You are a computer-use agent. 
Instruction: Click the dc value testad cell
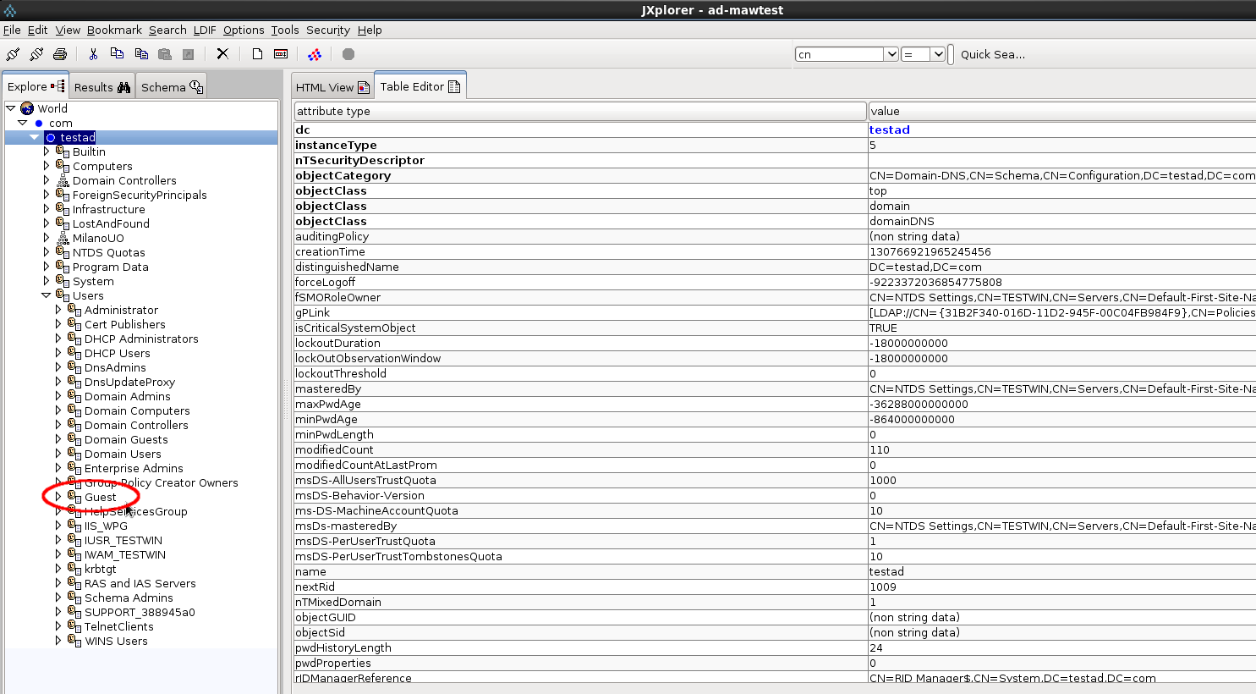coord(1061,129)
